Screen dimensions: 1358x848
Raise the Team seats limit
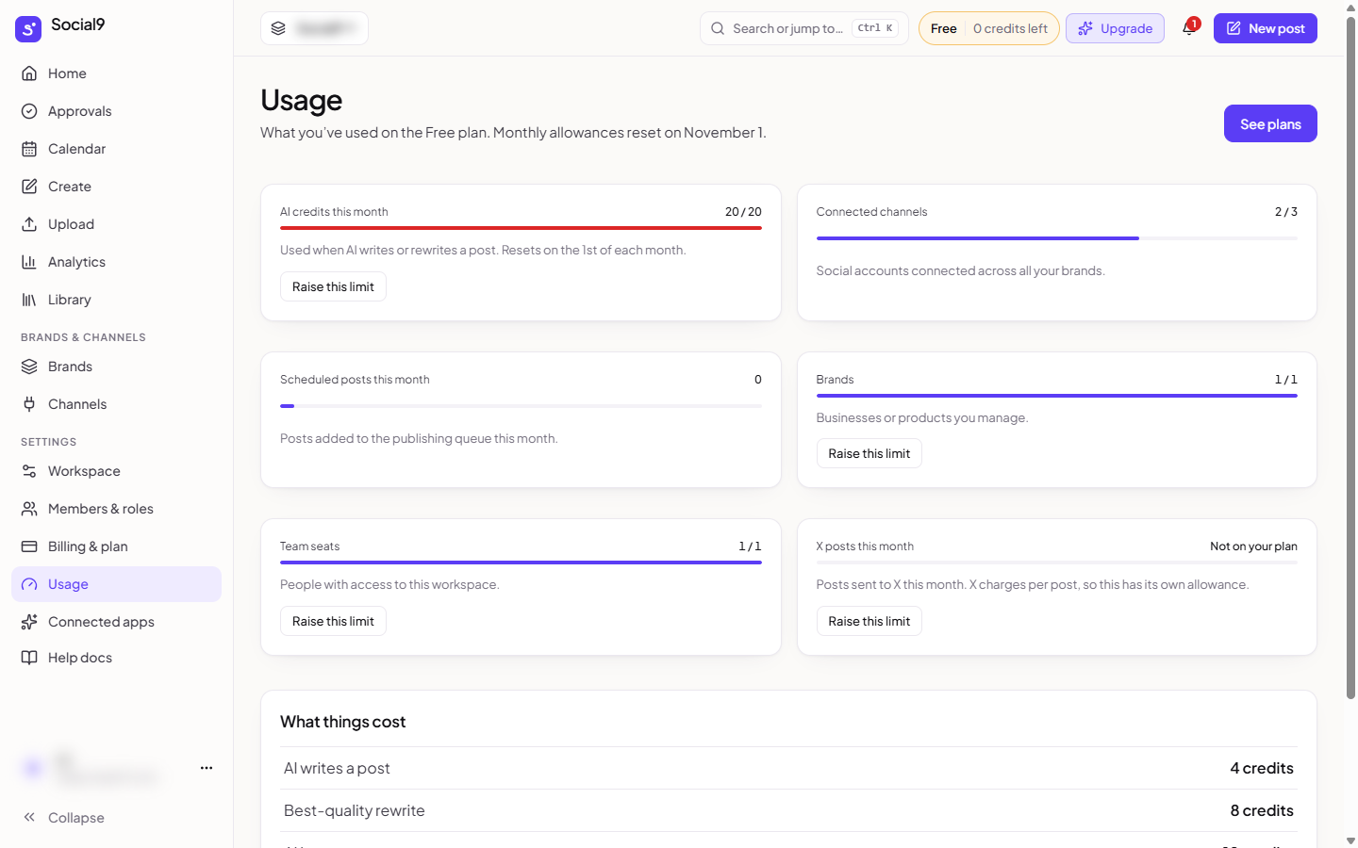coord(333,621)
